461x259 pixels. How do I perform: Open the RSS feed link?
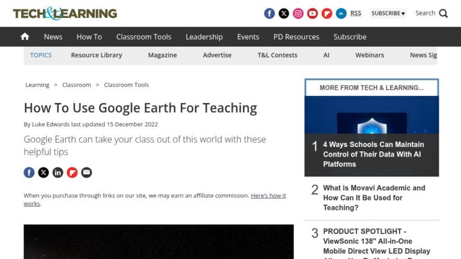point(355,13)
